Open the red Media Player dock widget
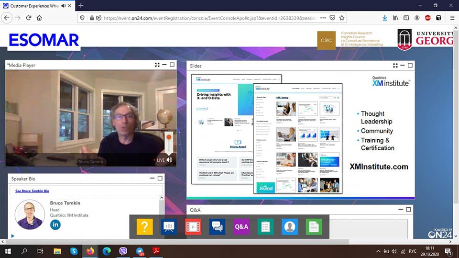 click(193, 226)
